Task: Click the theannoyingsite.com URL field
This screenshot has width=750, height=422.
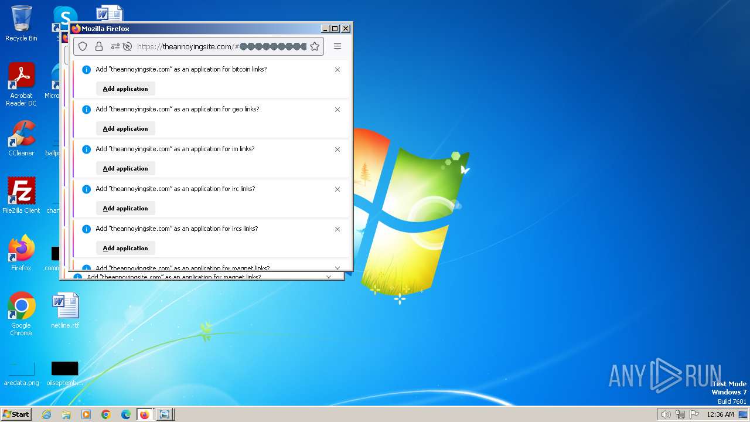Action: pyautogui.click(x=221, y=46)
